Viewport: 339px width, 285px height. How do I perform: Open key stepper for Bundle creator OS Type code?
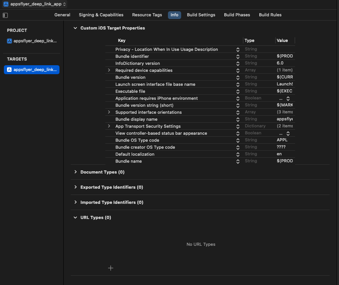(238, 148)
